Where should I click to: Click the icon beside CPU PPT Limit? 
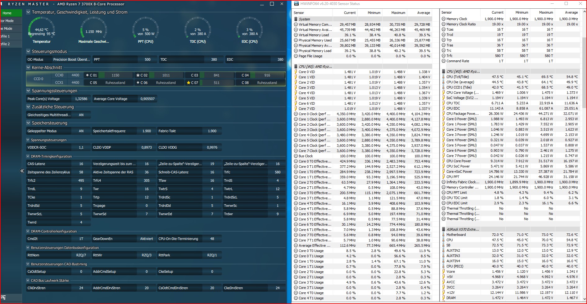[x=444, y=193]
